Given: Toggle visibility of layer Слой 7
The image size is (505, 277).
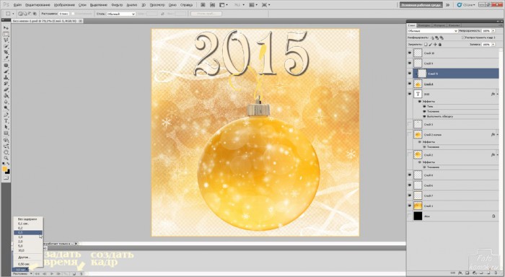Looking at the screenshot, I should coord(410,195).
